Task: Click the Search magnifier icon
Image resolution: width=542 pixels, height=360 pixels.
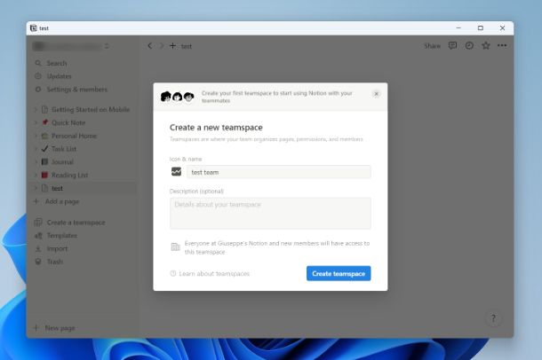Action: (x=38, y=63)
